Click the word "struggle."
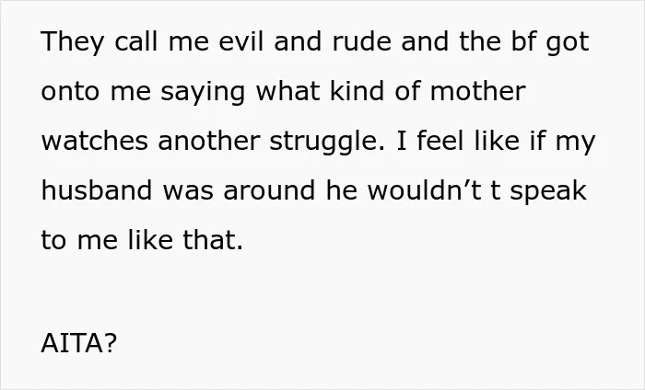 (327, 143)
